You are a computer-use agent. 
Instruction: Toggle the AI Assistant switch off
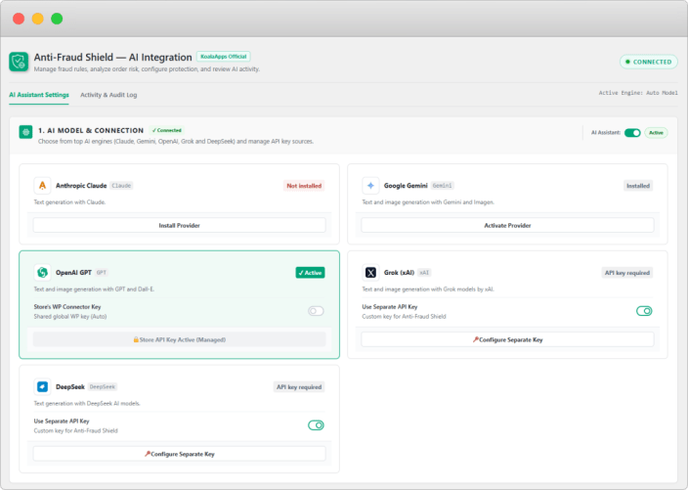(x=632, y=133)
